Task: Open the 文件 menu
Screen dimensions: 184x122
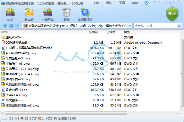Action: (x=96, y=3)
